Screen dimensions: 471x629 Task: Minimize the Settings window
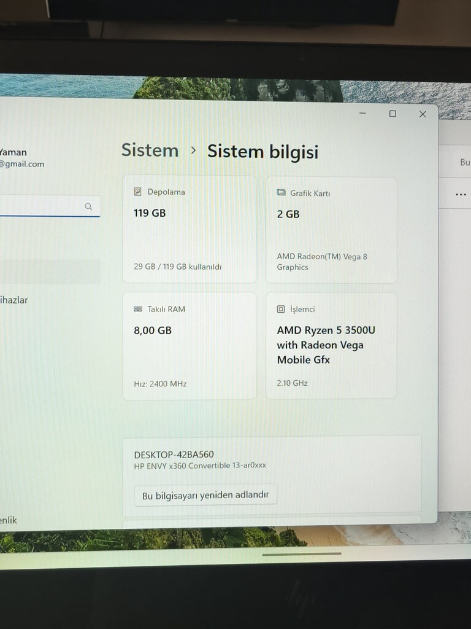(x=362, y=114)
